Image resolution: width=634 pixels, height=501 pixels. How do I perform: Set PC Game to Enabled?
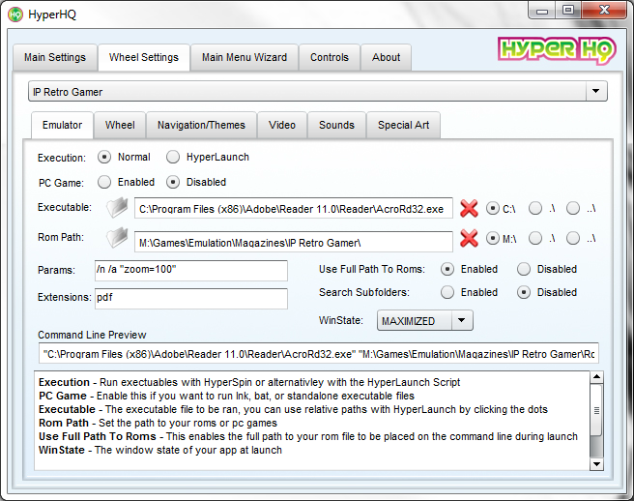104,182
